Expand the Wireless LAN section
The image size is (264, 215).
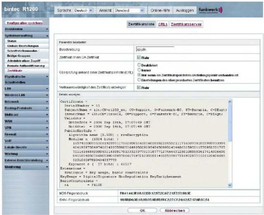(26, 95)
